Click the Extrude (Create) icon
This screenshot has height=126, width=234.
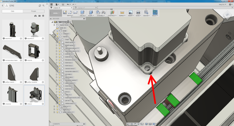coord(82,12)
